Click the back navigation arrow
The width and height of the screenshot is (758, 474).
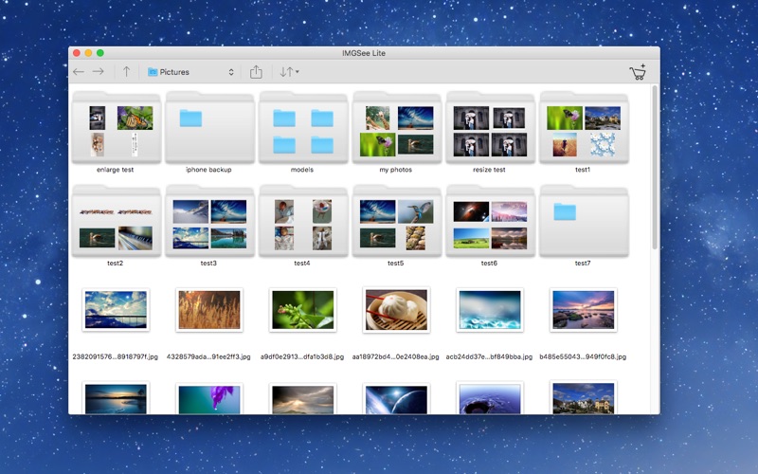[x=79, y=72]
